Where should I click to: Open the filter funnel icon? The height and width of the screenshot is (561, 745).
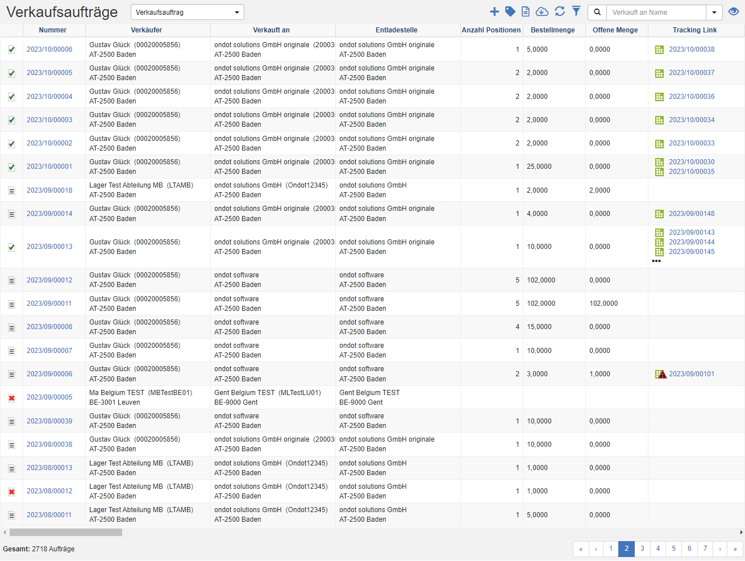click(x=576, y=11)
